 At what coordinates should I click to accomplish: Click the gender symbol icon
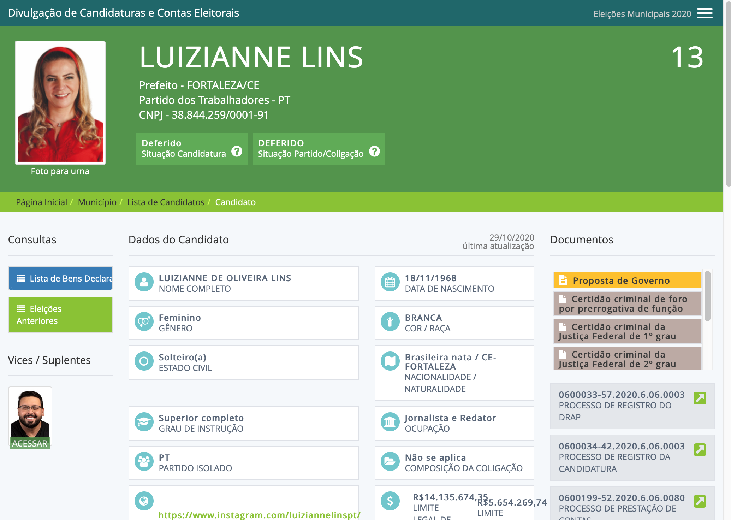144,322
